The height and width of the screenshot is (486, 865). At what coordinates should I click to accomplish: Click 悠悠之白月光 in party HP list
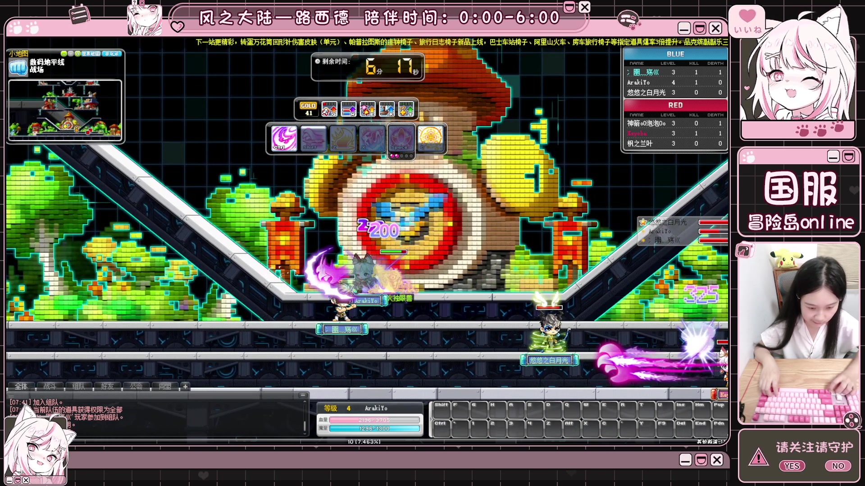tap(668, 222)
